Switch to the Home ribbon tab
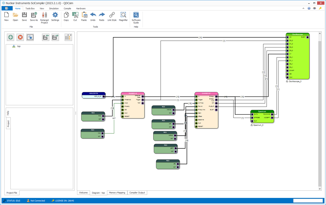 point(18,9)
